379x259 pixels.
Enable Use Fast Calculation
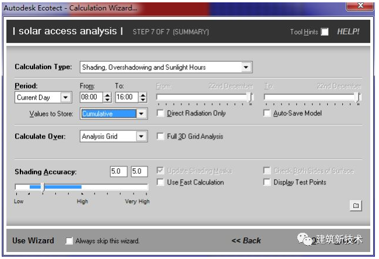(160, 182)
